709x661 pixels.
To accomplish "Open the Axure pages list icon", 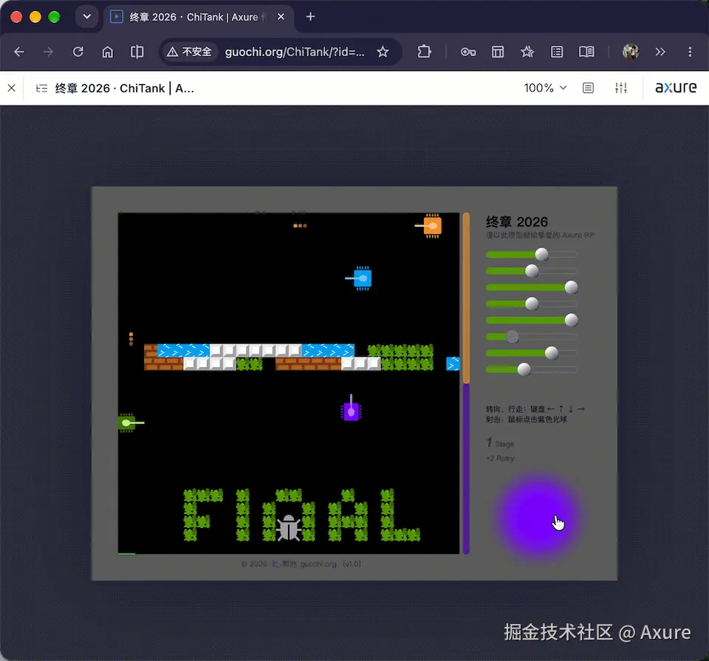I will pos(41,88).
